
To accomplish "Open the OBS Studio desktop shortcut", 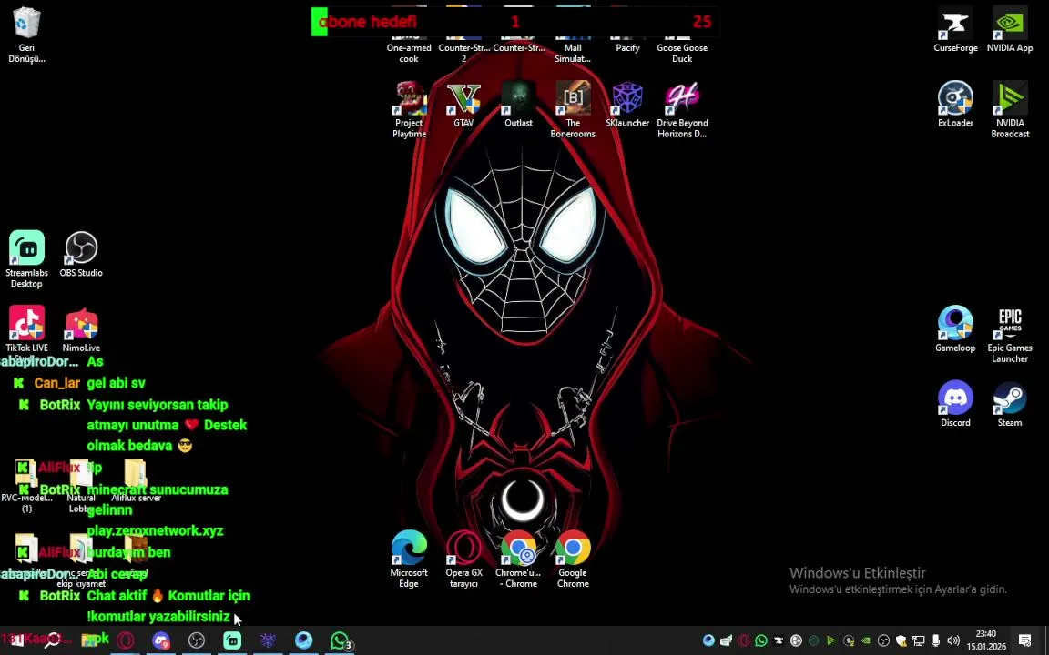I will (x=81, y=254).
